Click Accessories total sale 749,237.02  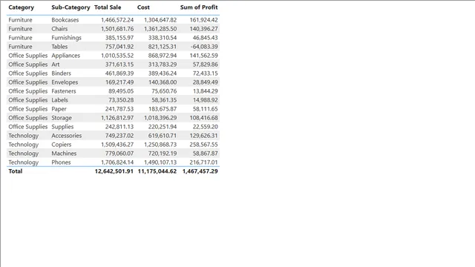(x=119, y=136)
